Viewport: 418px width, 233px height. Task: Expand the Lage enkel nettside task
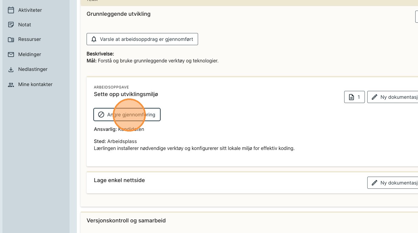pos(119,180)
